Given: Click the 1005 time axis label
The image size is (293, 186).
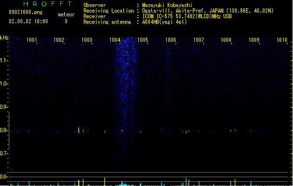Looking at the screenshot, I should click(143, 40).
